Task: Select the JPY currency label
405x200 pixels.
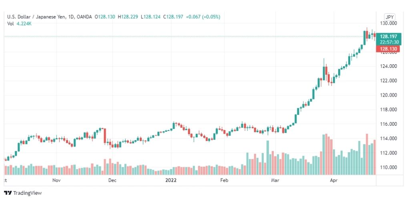Action: coord(389,17)
